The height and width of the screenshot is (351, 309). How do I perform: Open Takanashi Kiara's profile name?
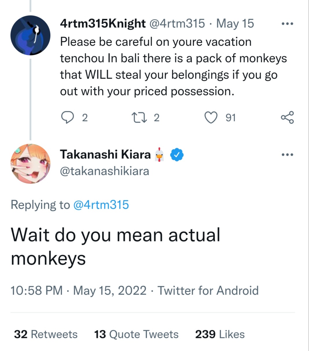105,155
